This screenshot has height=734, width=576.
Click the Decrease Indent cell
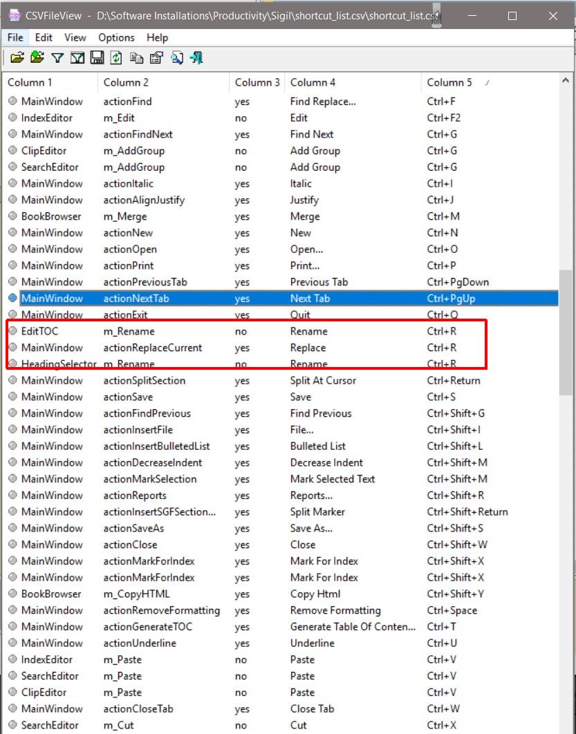(x=326, y=462)
